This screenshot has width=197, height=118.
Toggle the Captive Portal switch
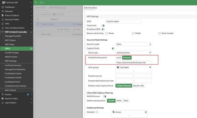(113, 49)
